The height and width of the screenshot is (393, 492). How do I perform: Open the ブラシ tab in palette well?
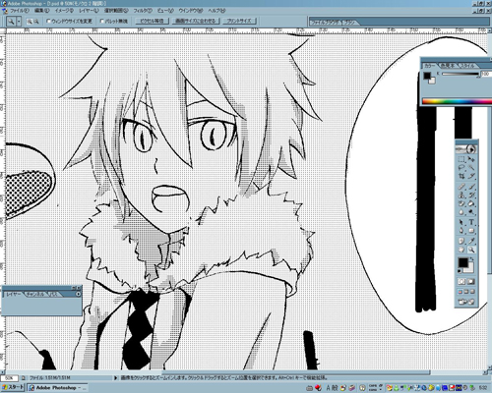pos(350,23)
